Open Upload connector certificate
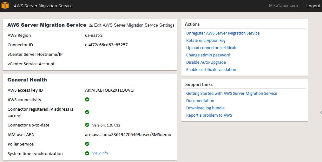The image size is (322, 162). pos(212,48)
